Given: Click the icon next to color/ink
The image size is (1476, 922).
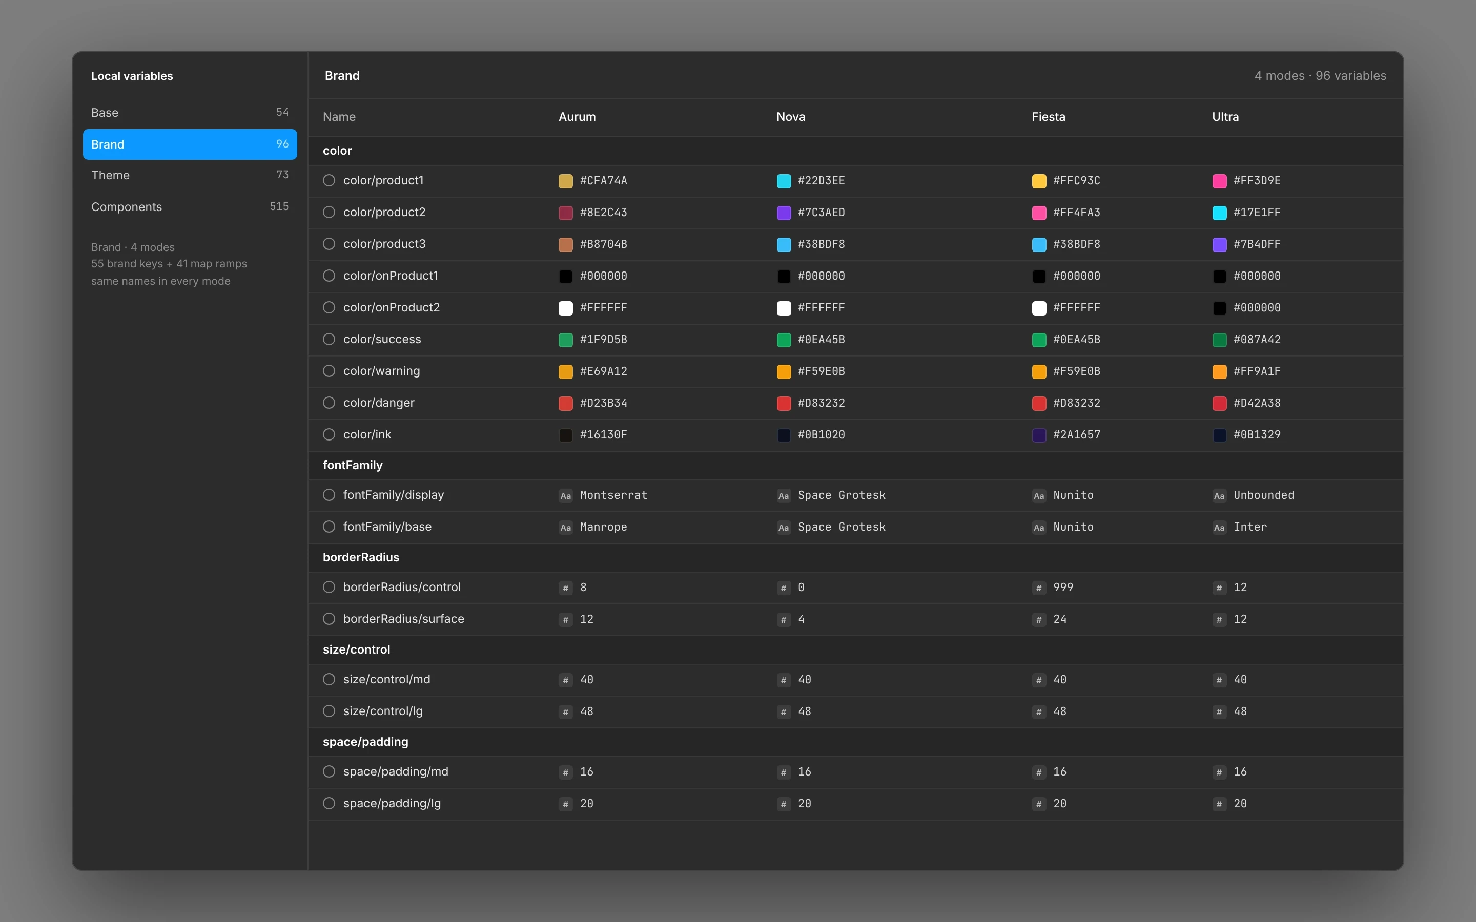Looking at the screenshot, I should [x=329, y=434].
